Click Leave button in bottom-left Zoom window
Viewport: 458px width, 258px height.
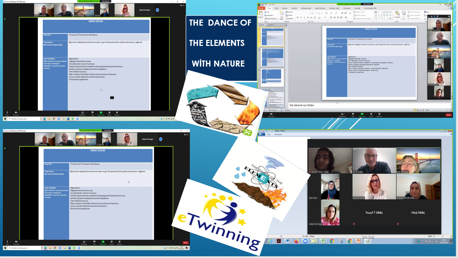coord(186,243)
